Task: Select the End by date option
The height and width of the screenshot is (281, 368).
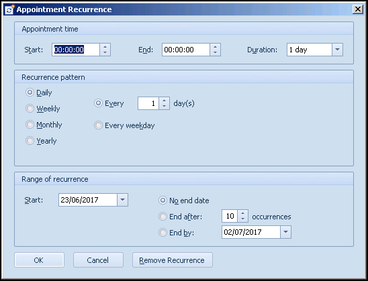Action: click(163, 233)
